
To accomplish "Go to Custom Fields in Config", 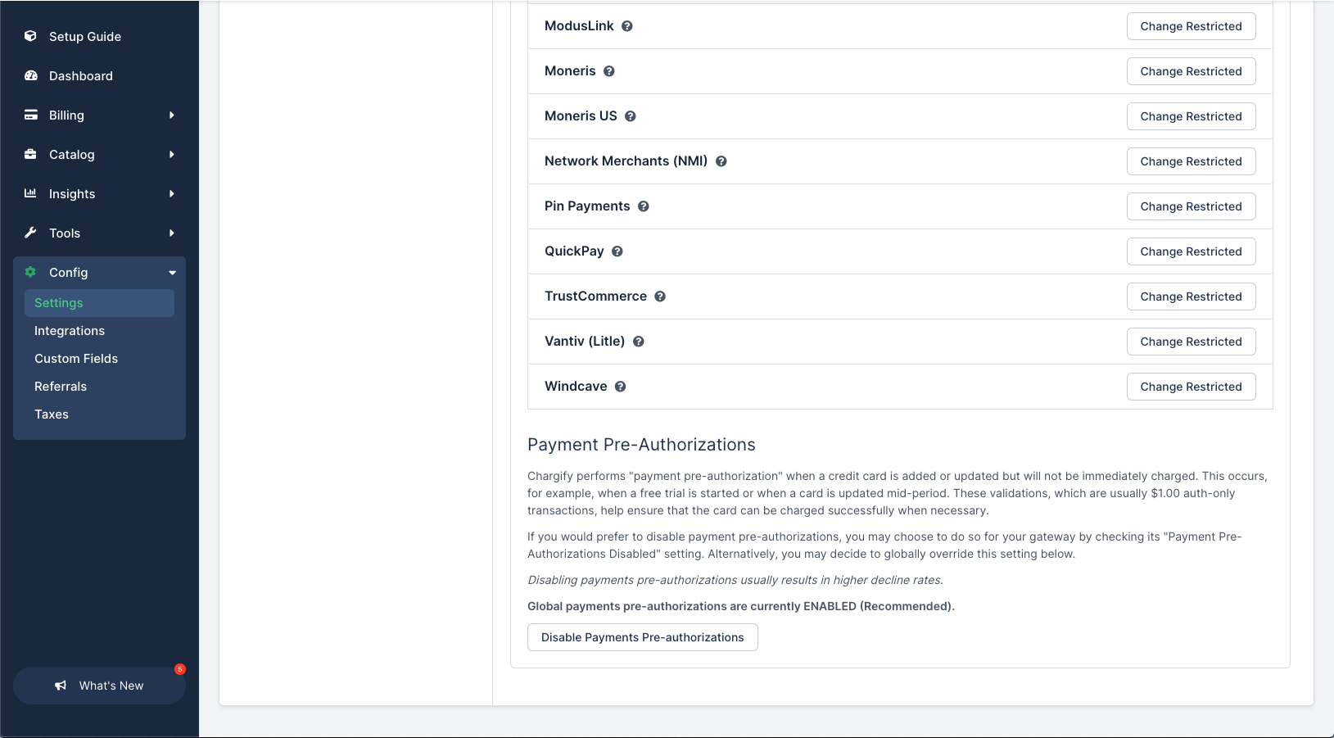I will (x=76, y=359).
